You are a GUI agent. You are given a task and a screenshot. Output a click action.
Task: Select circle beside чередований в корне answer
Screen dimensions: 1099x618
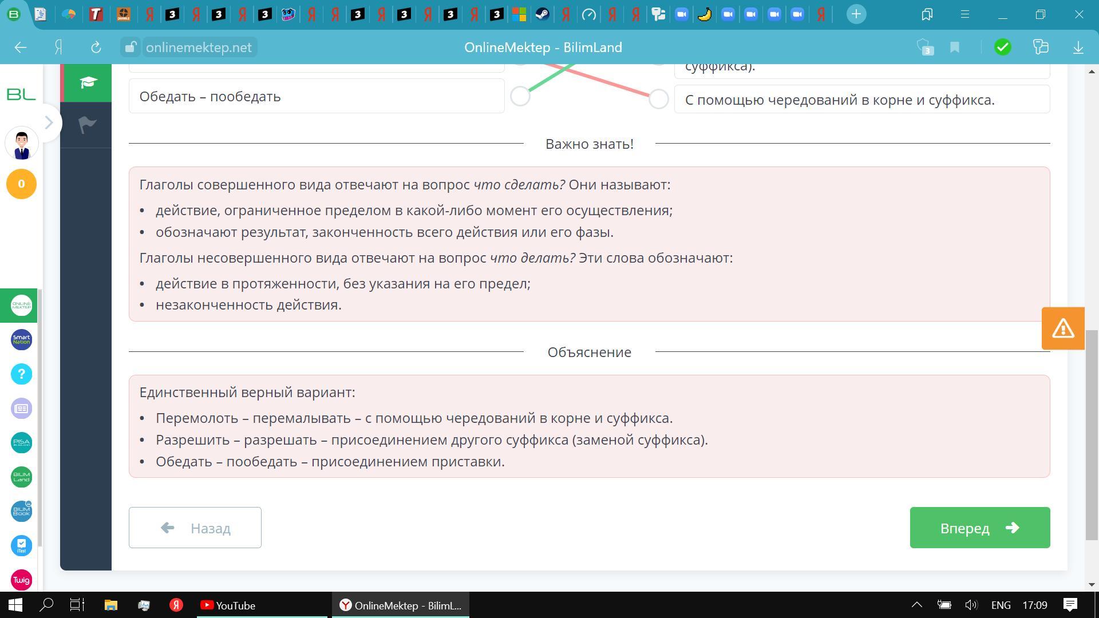(659, 99)
